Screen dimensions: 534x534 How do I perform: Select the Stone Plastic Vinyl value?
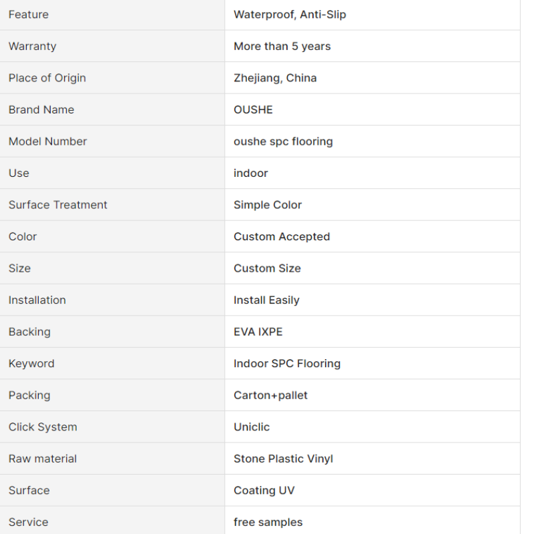coord(283,459)
